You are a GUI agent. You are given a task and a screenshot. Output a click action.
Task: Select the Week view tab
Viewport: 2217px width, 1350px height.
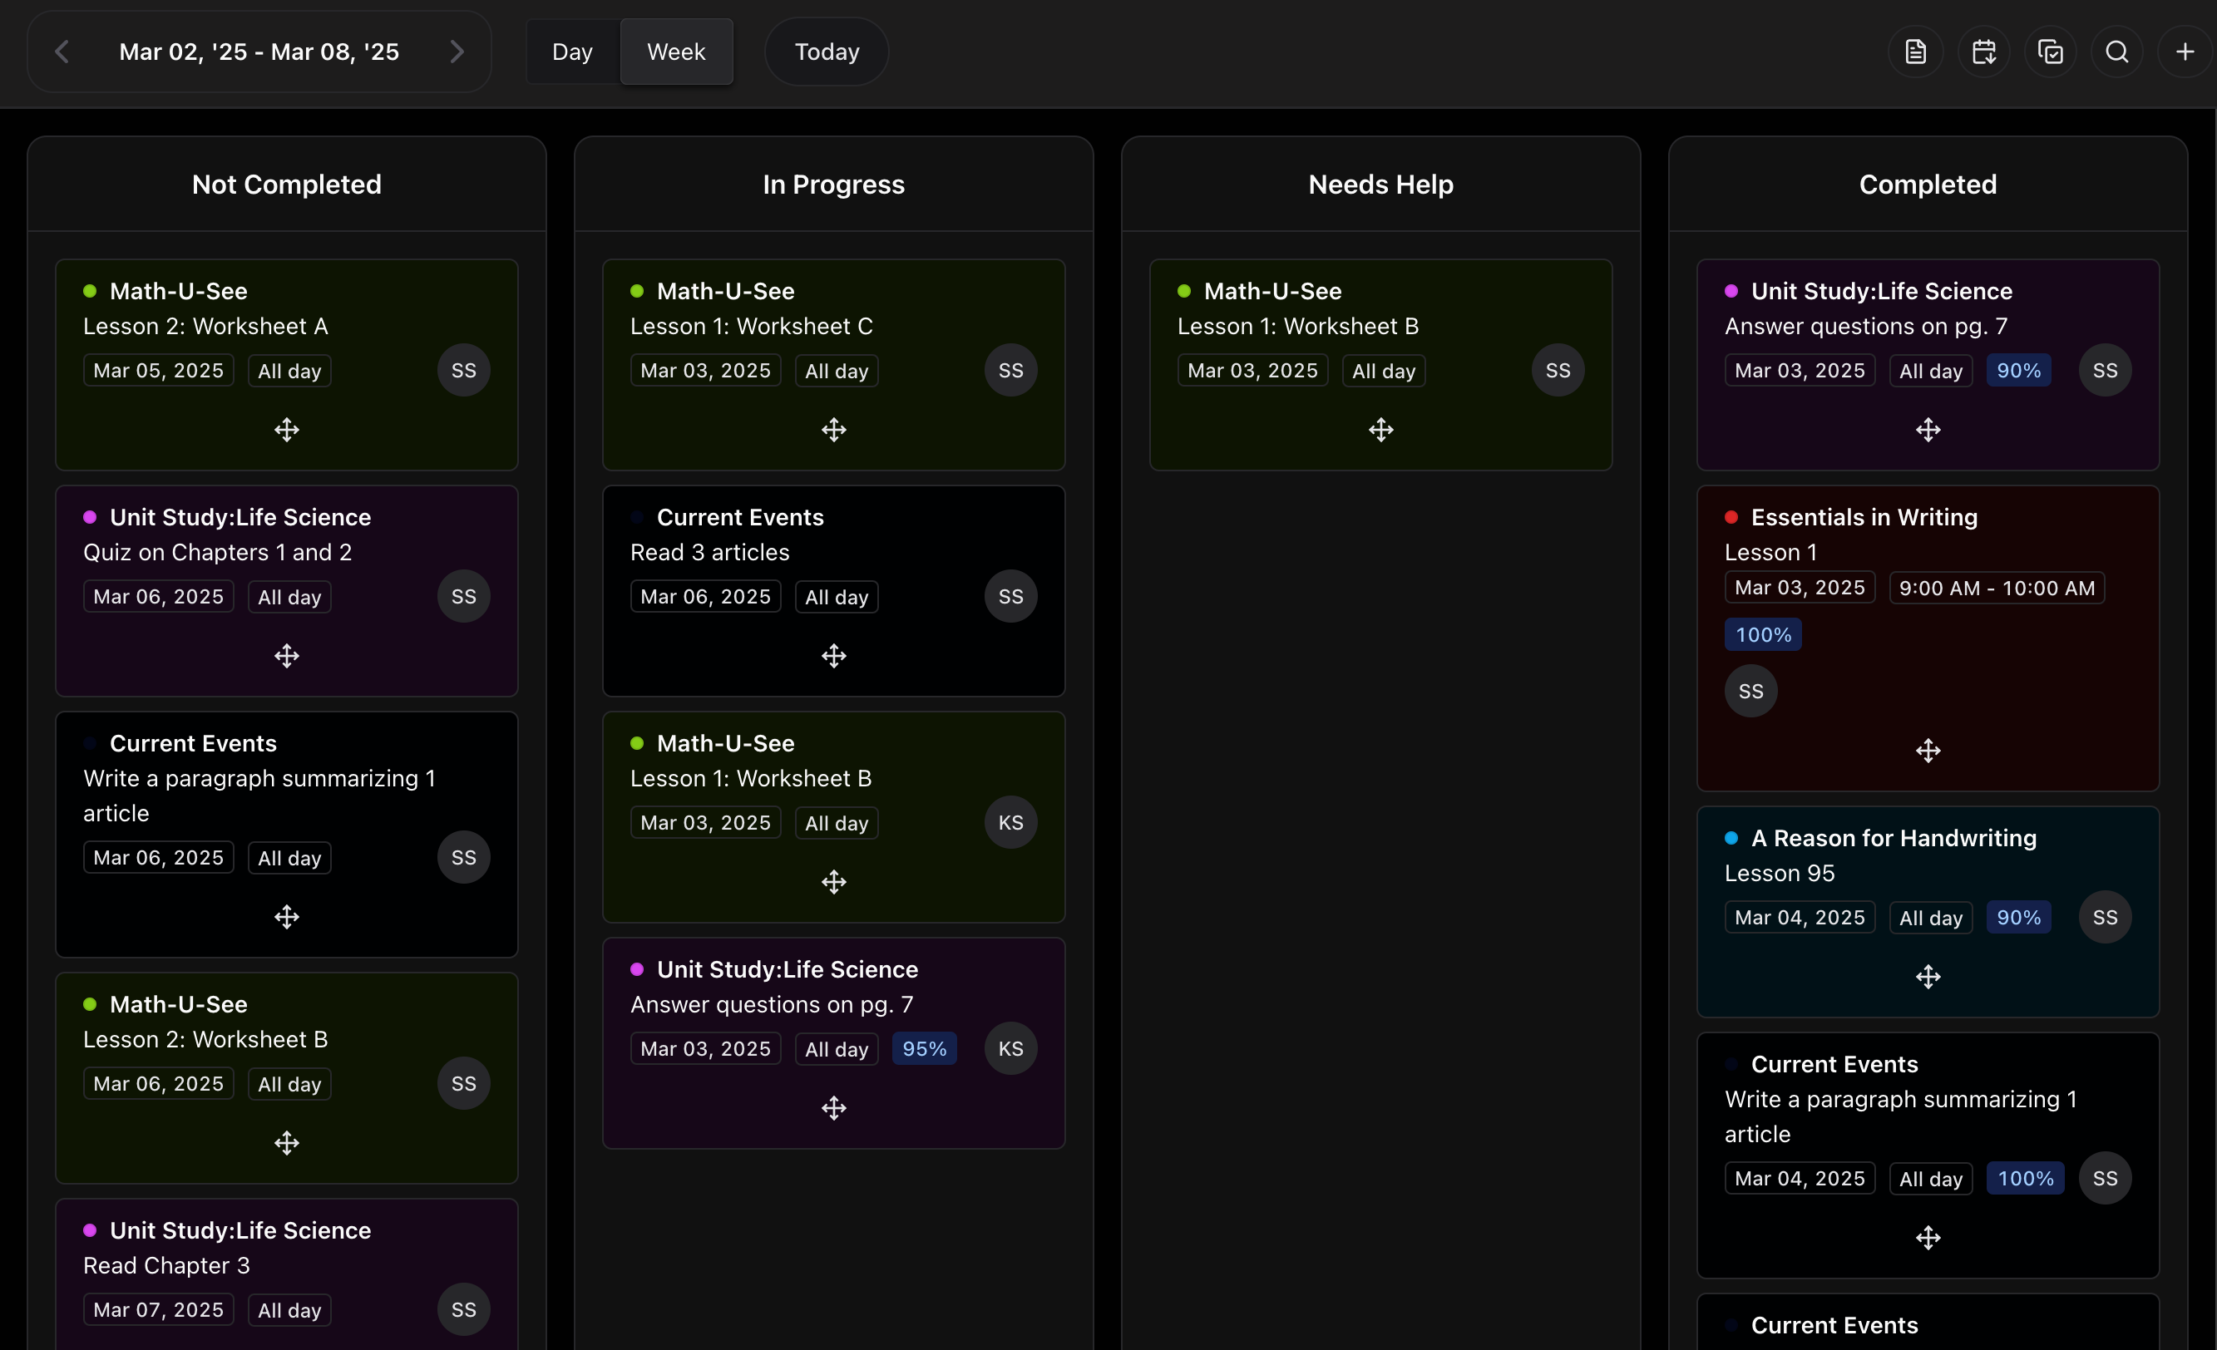pyautogui.click(x=677, y=52)
